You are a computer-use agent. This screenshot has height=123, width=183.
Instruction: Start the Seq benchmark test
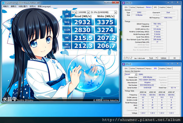tap(66, 22)
